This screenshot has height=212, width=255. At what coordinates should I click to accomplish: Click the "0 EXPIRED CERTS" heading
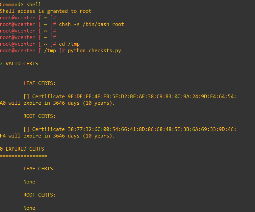(x=22, y=149)
